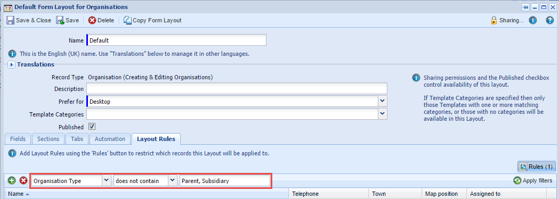Click the blue info icon in toolbar
The width and height of the screenshot is (559, 199).
(x=532, y=20)
